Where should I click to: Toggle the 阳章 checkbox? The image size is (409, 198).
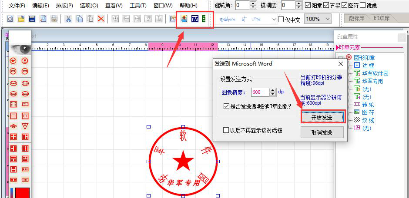[x=308, y=5]
